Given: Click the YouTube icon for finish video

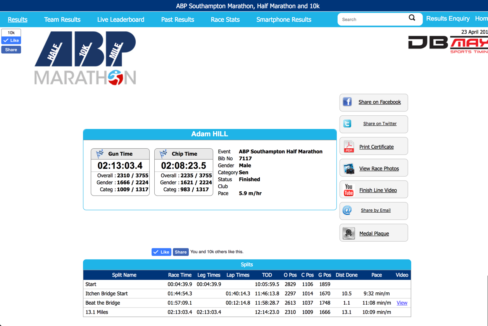Looking at the screenshot, I should coord(349,190).
